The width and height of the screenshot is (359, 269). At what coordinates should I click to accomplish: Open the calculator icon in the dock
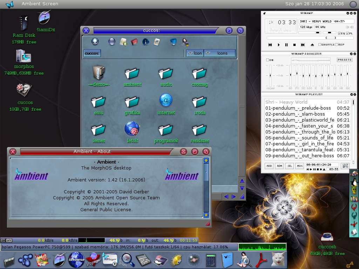[211, 260]
